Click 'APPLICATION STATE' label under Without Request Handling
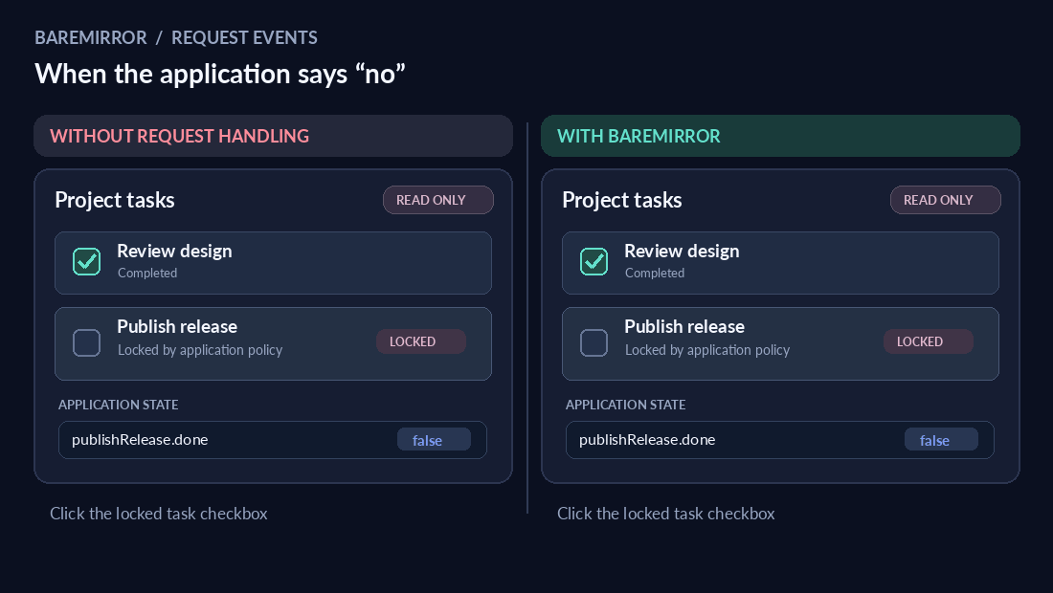The image size is (1053, 593). pyautogui.click(x=118, y=405)
